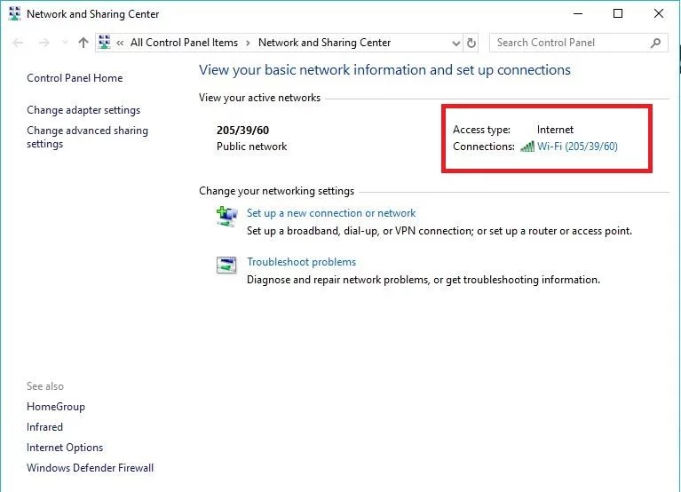The width and height of the screenshot is (681, 492).
Task: Maximize the Network and Sharing Center window
Action: tap(618, 14)
